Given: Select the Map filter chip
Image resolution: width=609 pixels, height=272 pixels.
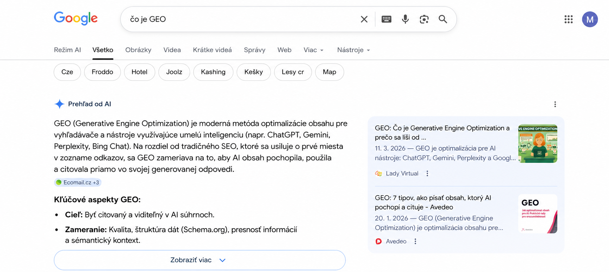Looking at the screenshot, I should point(329,72).
